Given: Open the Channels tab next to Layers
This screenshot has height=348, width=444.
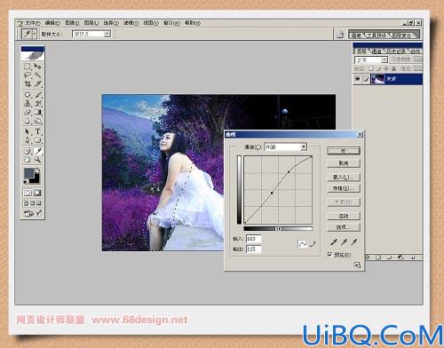Looking at the screenshot, I should point(377,51).
